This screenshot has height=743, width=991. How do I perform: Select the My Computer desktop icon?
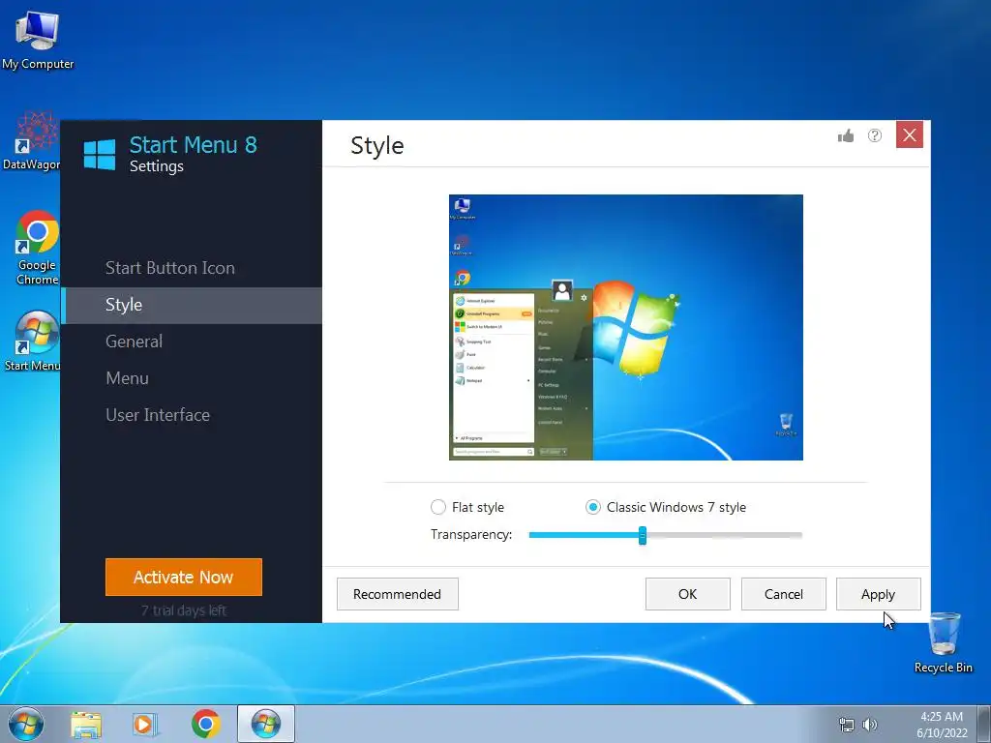pos(38,40)
